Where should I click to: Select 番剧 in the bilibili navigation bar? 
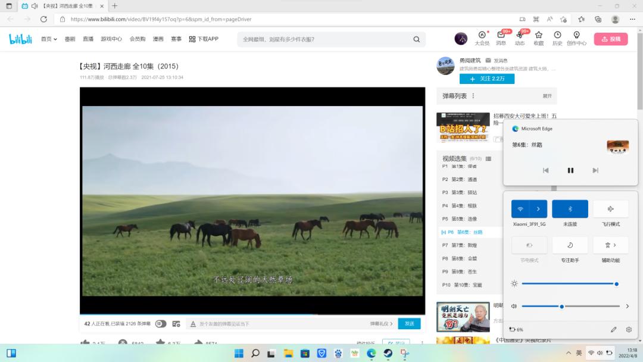70,38
